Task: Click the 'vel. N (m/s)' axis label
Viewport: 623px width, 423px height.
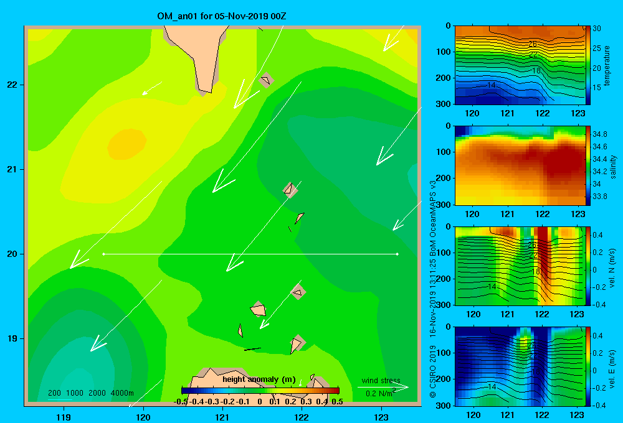Action: [612, 268]
